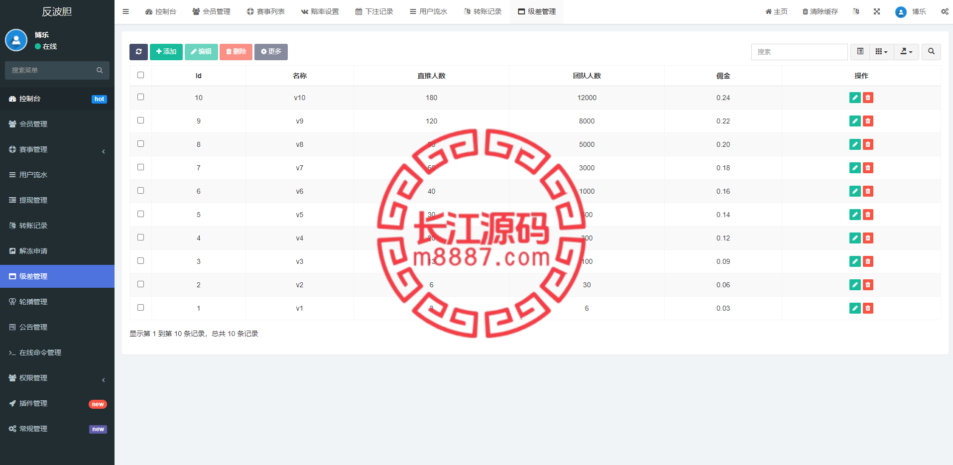This screenshot has width=953, height=465.
Task: Edit the v1 row with pencil icon
Action: coord(855,308)
